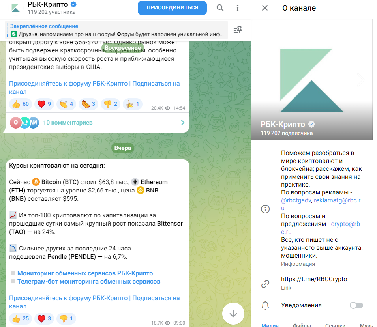Open the https://t.me/RBCCrypto channel link
The height and width of the screenshot is (327, 377).
[x=314, y=279]
